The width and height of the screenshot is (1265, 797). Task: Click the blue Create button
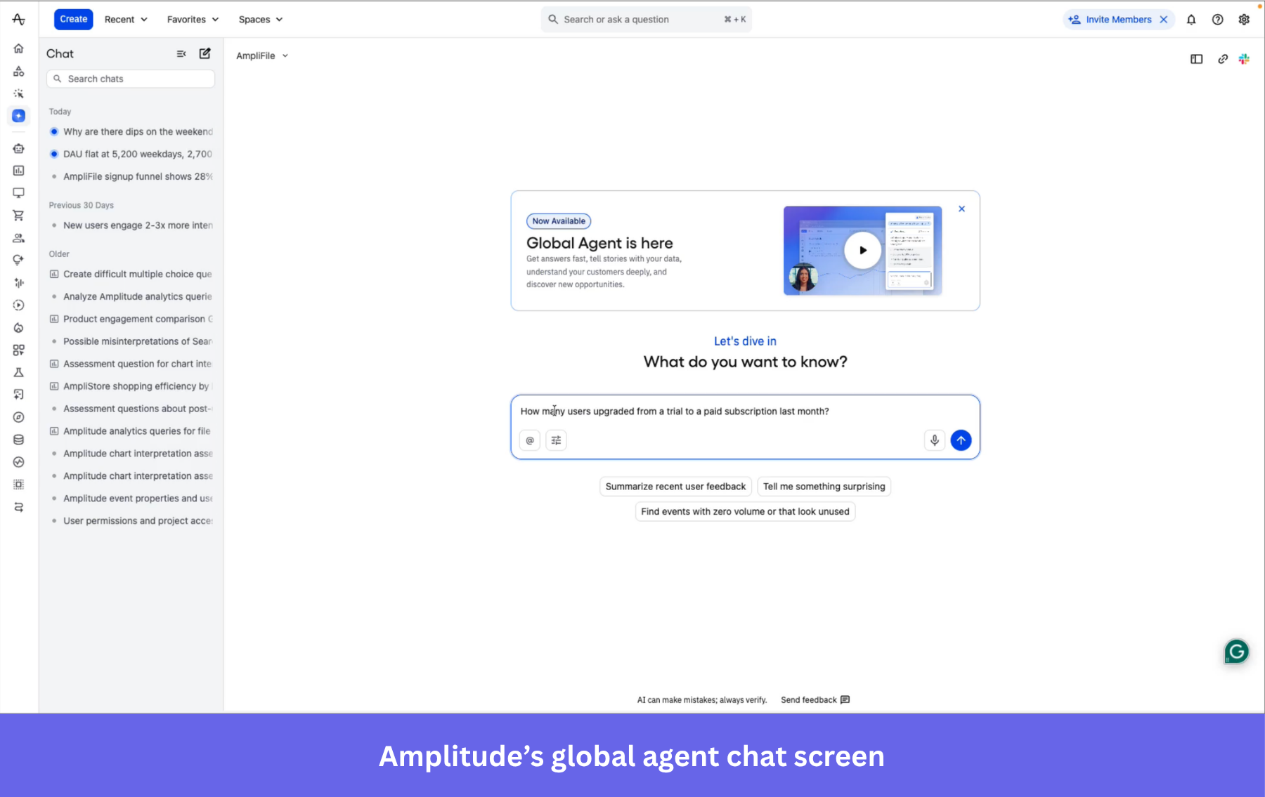pos(74,19)
